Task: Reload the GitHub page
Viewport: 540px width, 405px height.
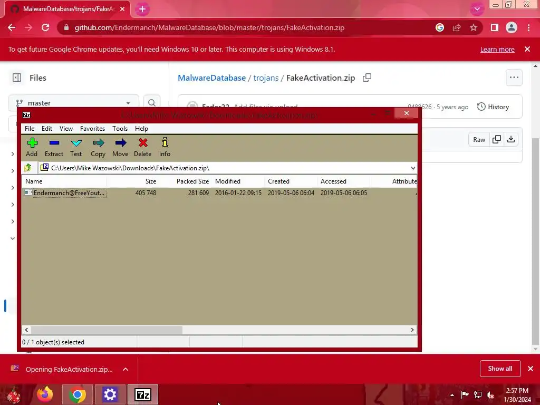Action: click(45, 27)
